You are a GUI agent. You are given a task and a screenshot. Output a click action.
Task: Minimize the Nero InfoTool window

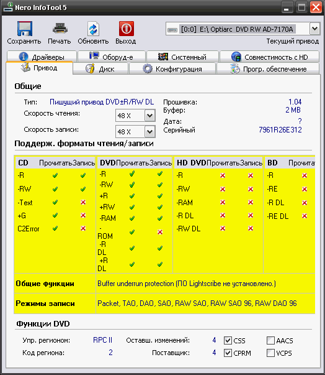coord(287,7)
